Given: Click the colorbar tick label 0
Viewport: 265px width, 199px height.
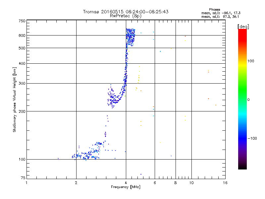Looking at the screenshot, I should (248, 100).
